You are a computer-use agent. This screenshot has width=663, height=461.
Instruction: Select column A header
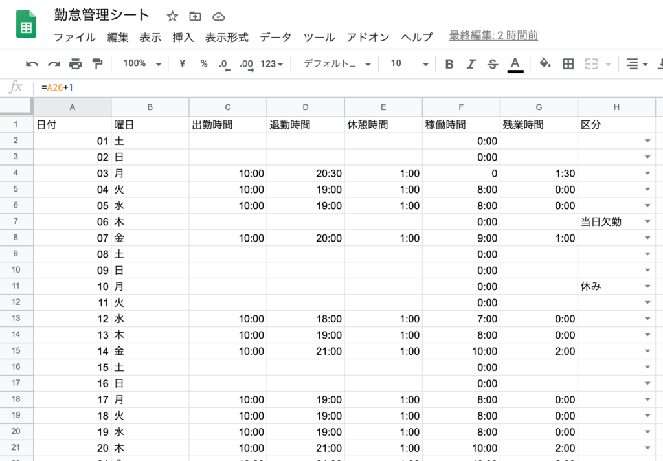pos(73,107)
